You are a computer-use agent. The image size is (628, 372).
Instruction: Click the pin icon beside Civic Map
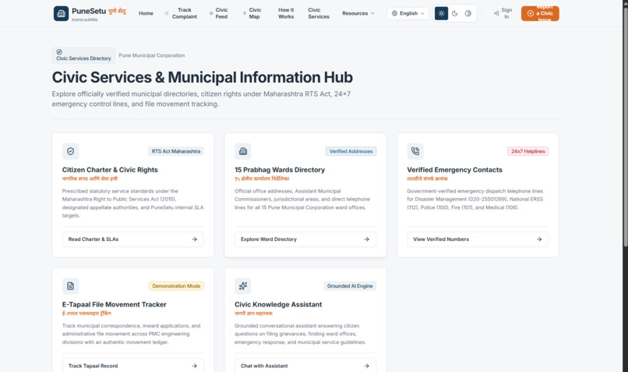(x=245, y=13)
